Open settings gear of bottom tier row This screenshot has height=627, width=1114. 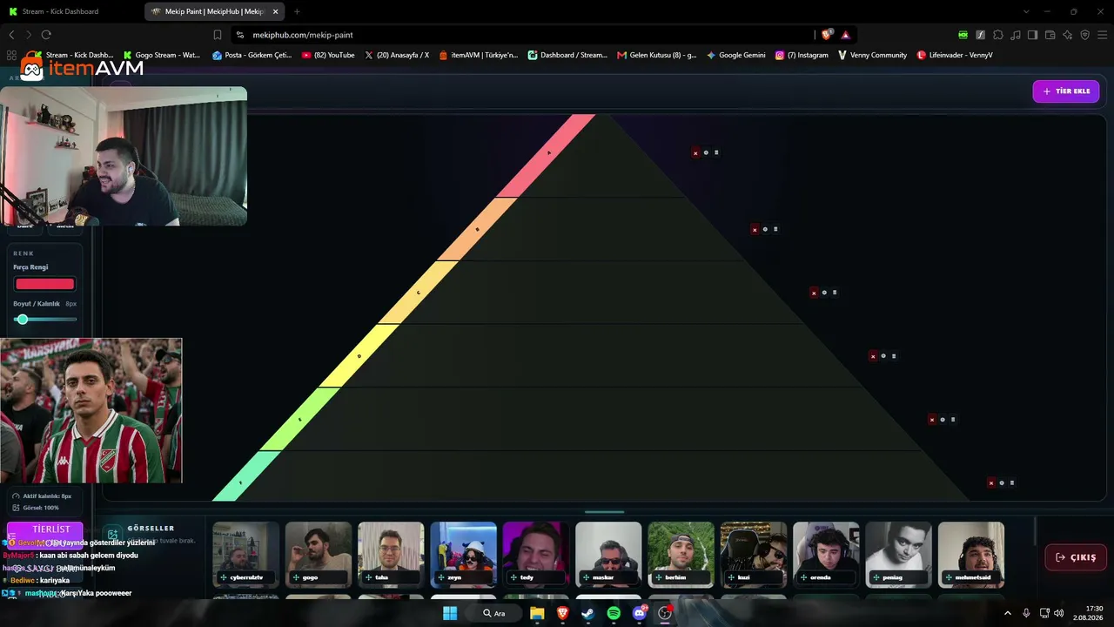tap(1002, 483)
